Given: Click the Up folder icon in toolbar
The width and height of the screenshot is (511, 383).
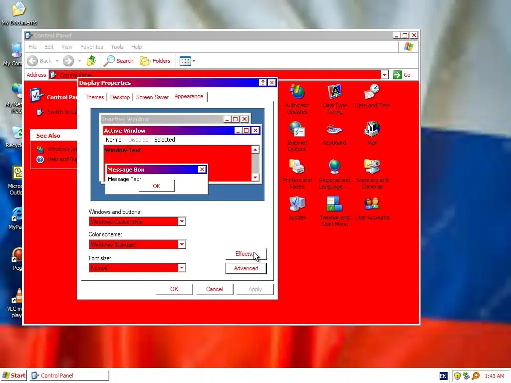Looking at the screenshot, I should click(91, 60).
